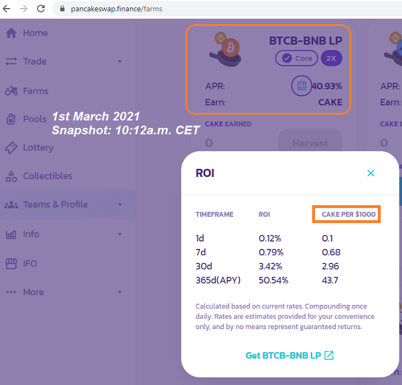Screen dimensions: 402x385
Task: Click the 40.93% APR value
Action: pos(327,86)
